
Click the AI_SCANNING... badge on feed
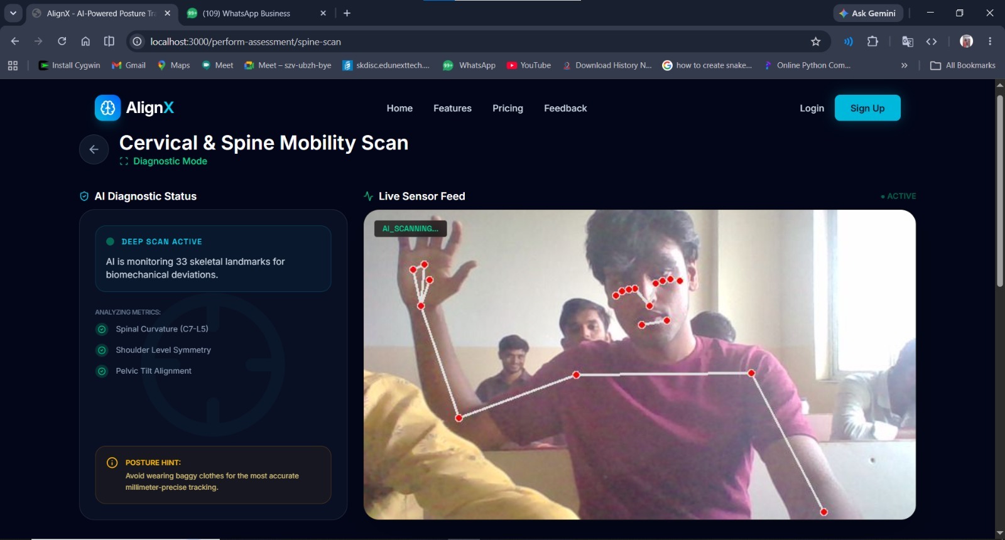pyautogui.click(x=411, y=229)
